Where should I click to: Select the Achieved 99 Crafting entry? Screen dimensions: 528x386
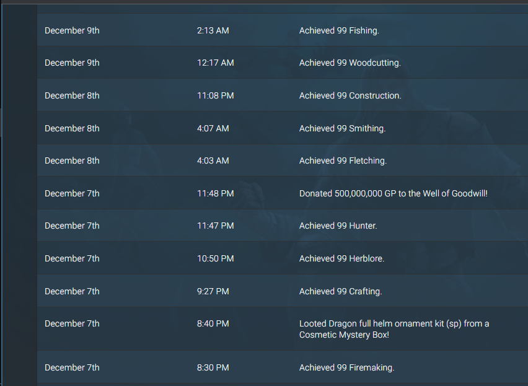point(283,291)
